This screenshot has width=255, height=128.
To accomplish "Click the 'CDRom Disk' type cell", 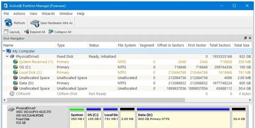I will click(x=67, y=94).
